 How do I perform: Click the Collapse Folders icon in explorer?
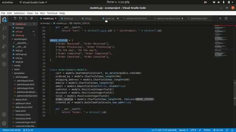tap(32, 18)
